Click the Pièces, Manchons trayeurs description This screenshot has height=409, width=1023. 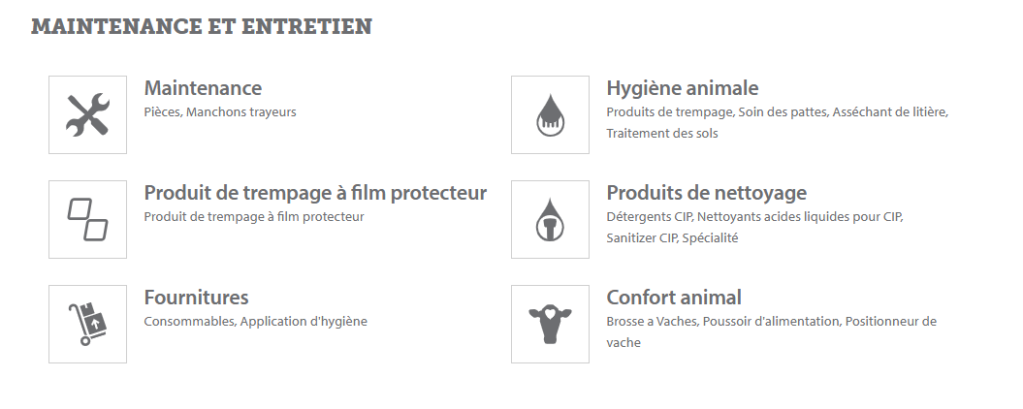pos(220,112)
